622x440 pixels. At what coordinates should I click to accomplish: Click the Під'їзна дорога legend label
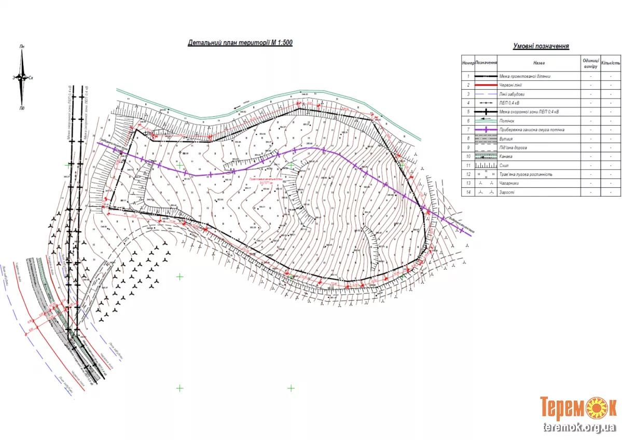tap(515, 147)
